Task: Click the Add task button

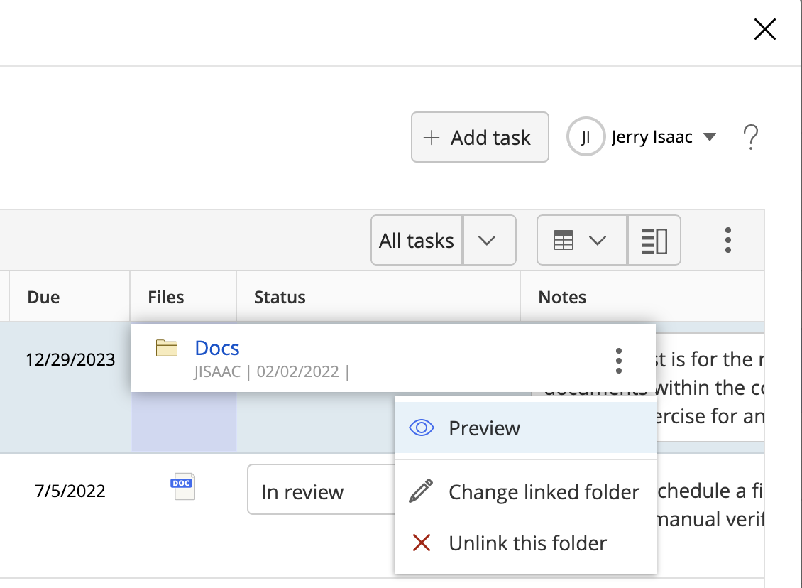Action: point(480,137)
